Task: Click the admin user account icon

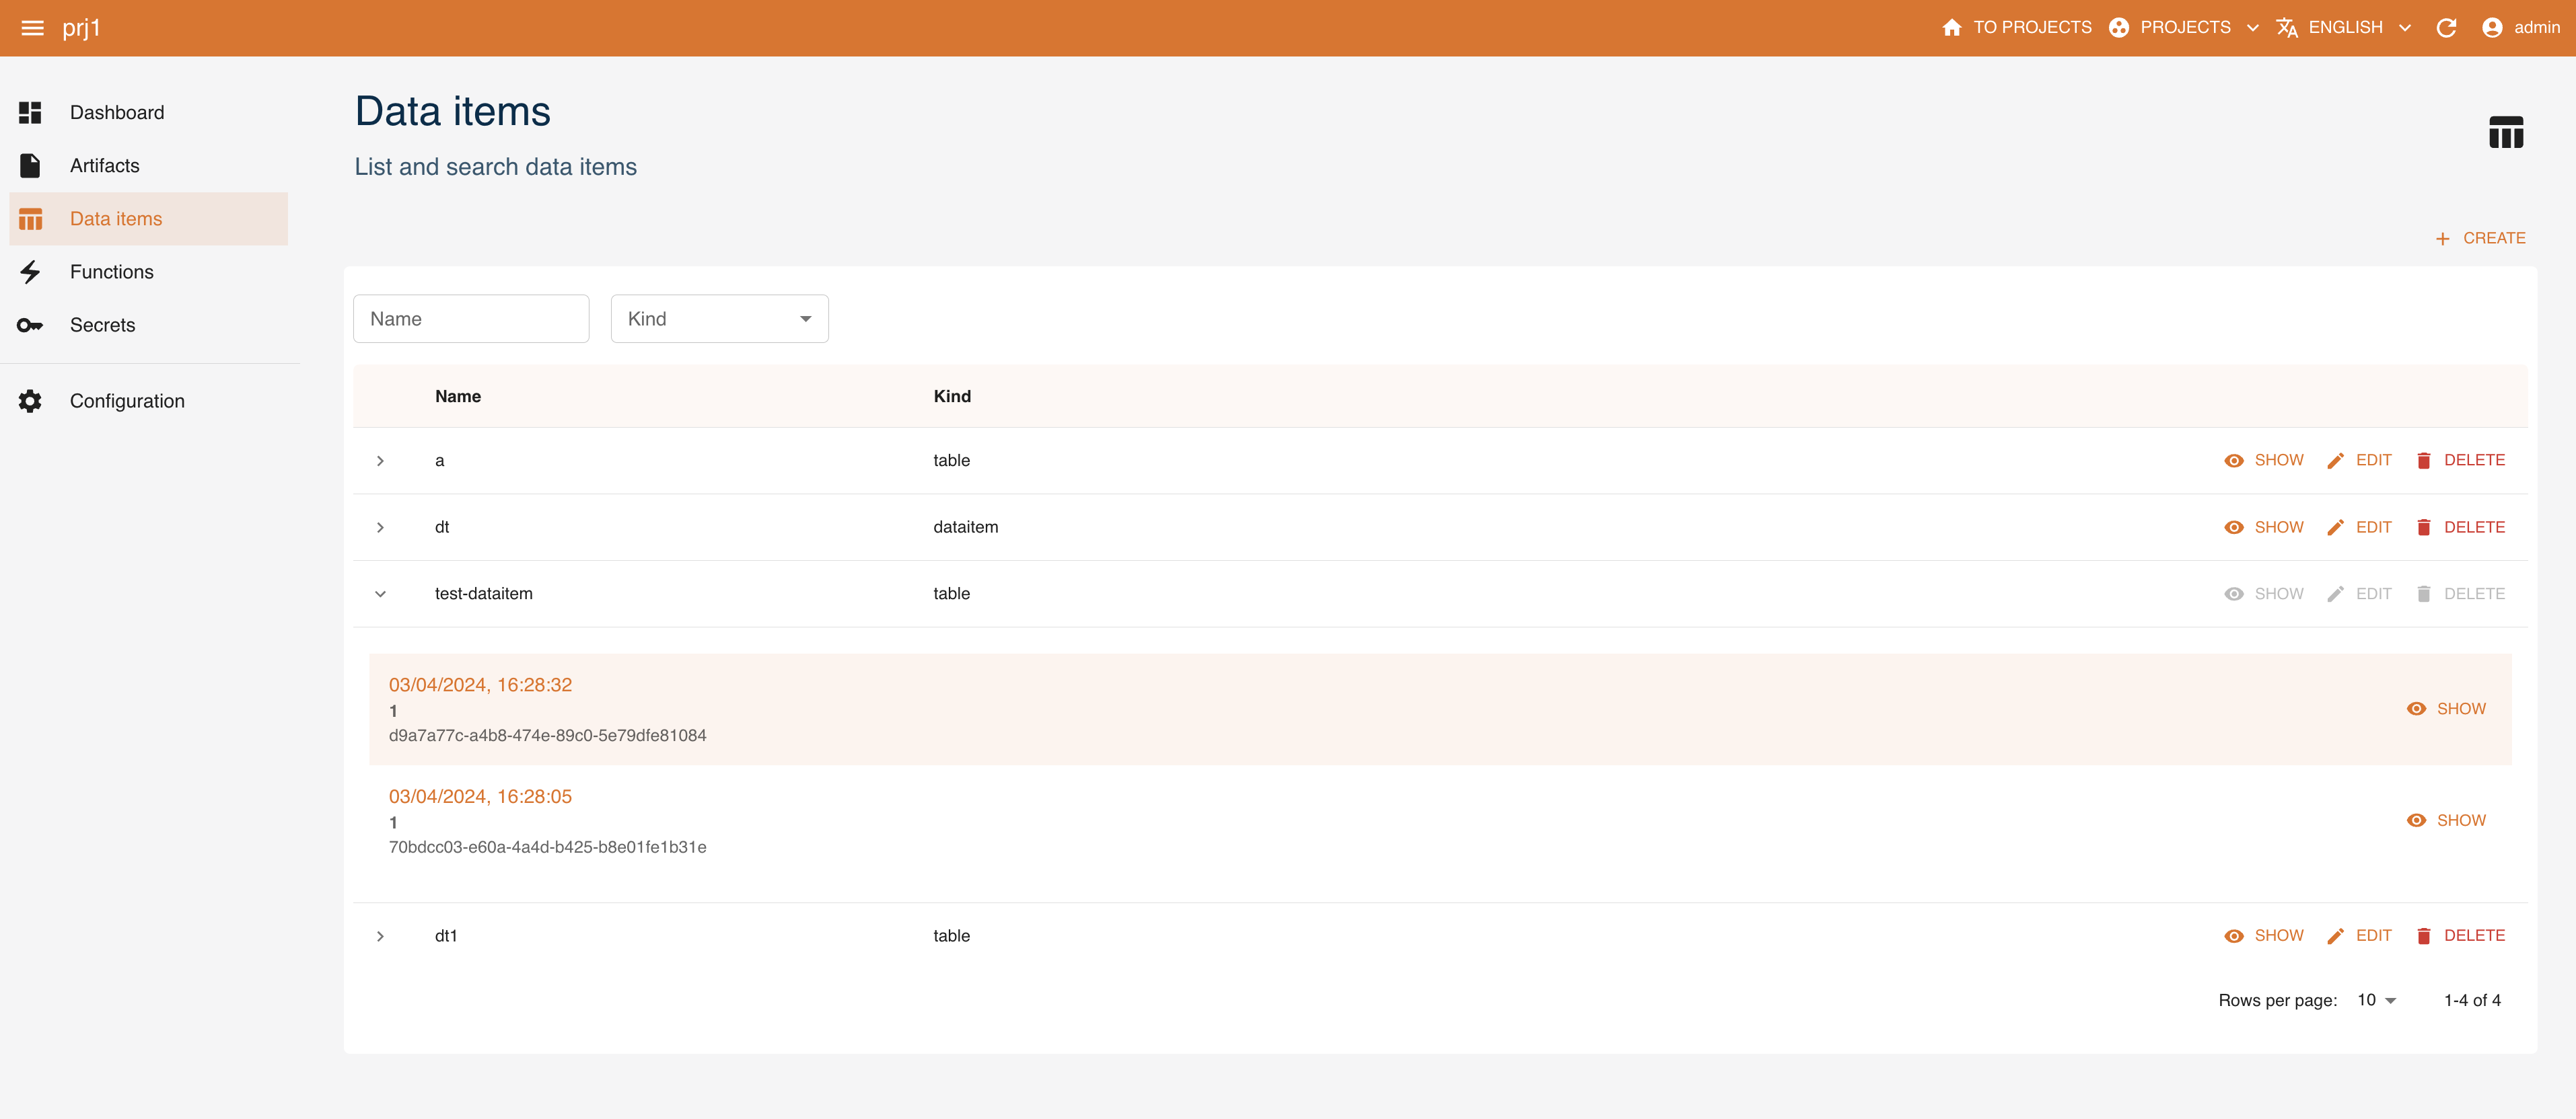Action: point(2492,28)
